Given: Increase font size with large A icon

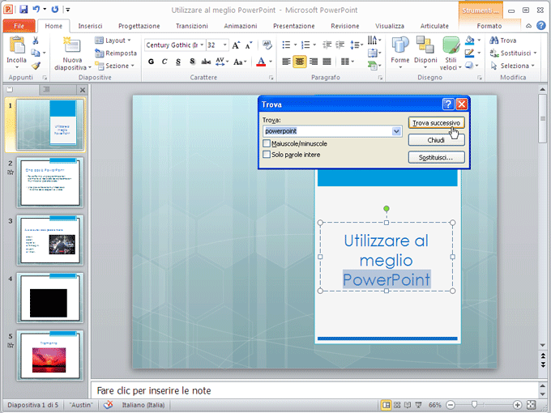Looking at the screenshot, I should 236,45.
